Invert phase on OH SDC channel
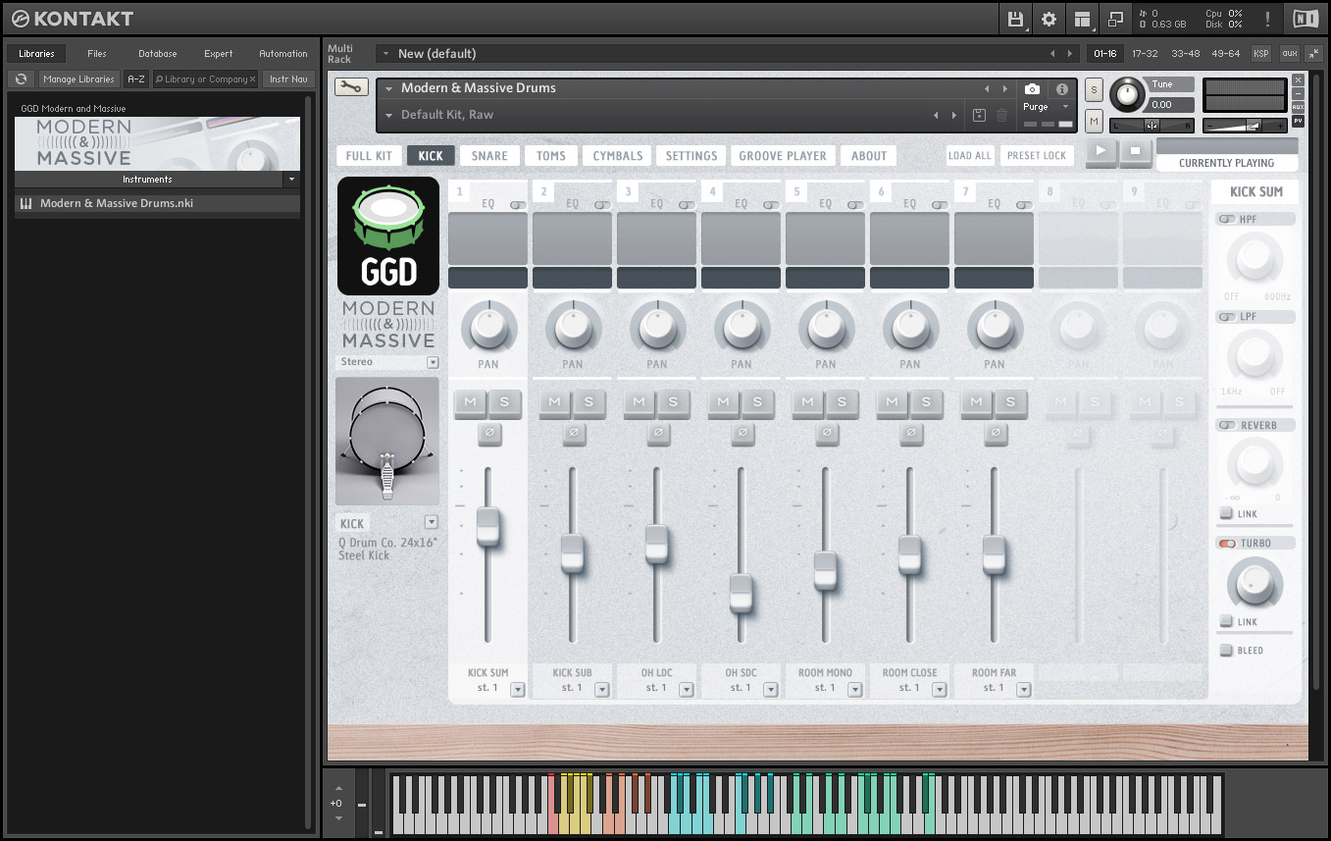The image size is (1331, 841). click(x=742, y=433)
